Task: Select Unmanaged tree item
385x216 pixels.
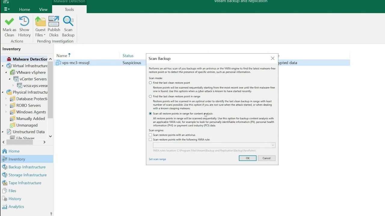Action: 27,125
